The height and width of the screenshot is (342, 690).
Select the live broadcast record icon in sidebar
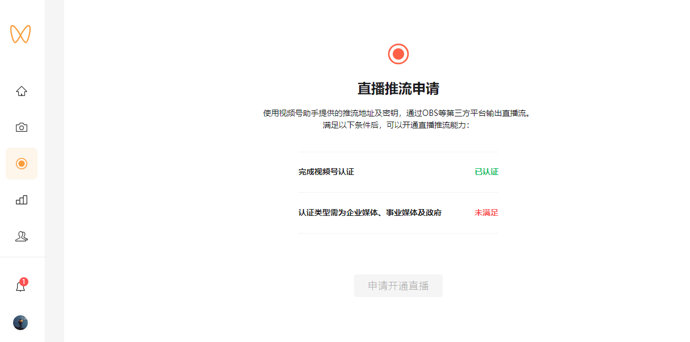point(22,164)
